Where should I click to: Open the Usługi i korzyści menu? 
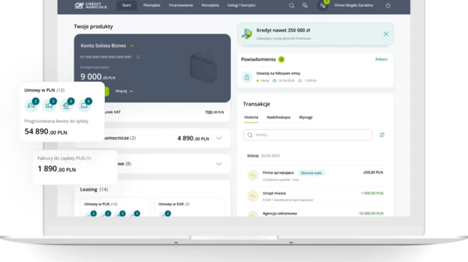pos(241,6)
